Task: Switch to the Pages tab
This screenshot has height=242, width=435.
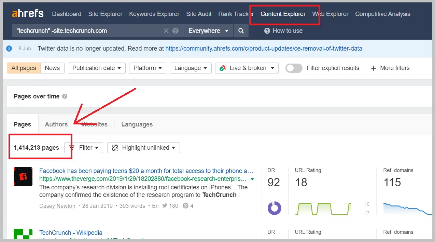Action: pos(23,124)
